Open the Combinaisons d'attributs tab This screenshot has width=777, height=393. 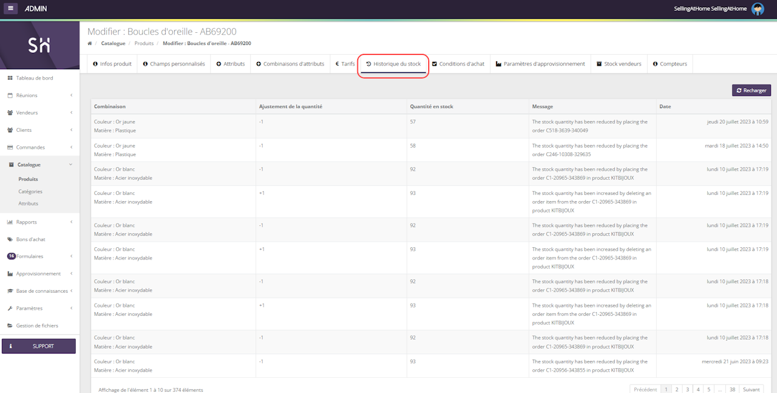tap(290, 64)
